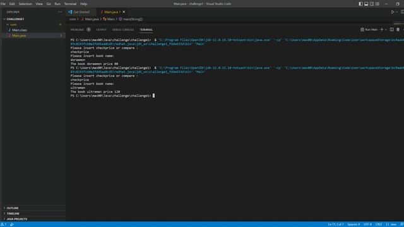The image size is (404, 227).
Task: Kill terminal using the trash icon
Action: pos(398,30)
